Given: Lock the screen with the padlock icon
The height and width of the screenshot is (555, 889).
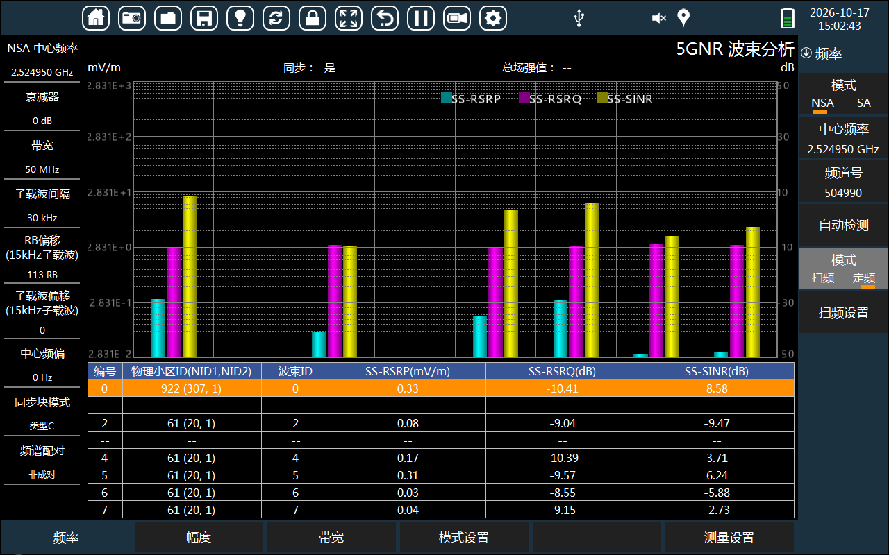Looking at the screenshot, I should (x=313, y=18).
